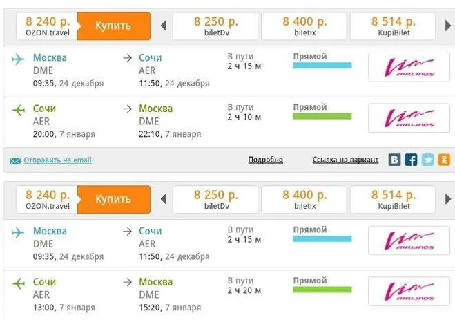
Task: Open the Подробно details link
Action: coord(265,160)
